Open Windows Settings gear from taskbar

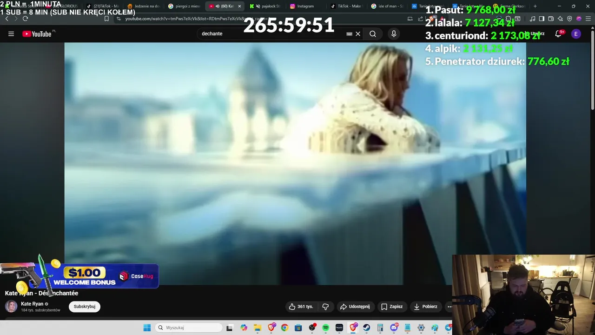[421, 328]
